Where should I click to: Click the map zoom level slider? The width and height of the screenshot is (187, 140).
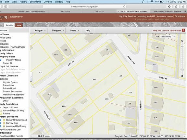tap(182, 58)
